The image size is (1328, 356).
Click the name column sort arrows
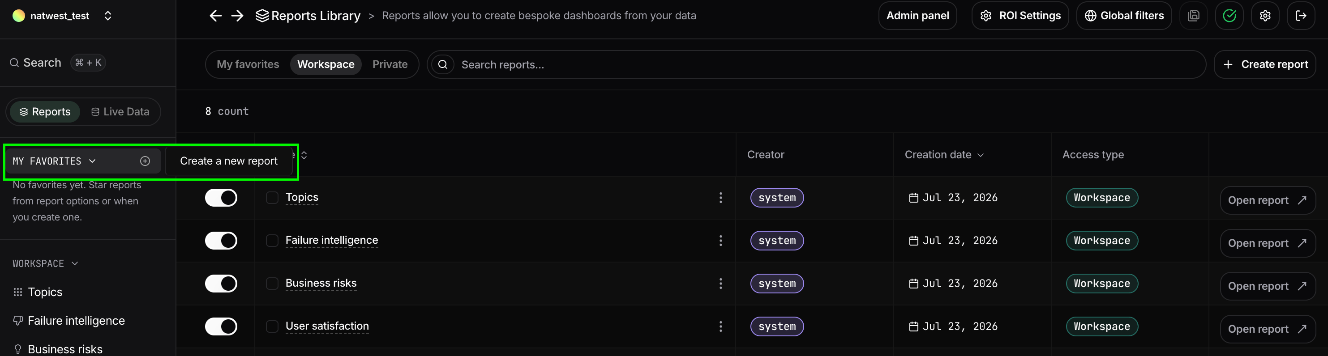pyautogui.click(x=304, y=155)
